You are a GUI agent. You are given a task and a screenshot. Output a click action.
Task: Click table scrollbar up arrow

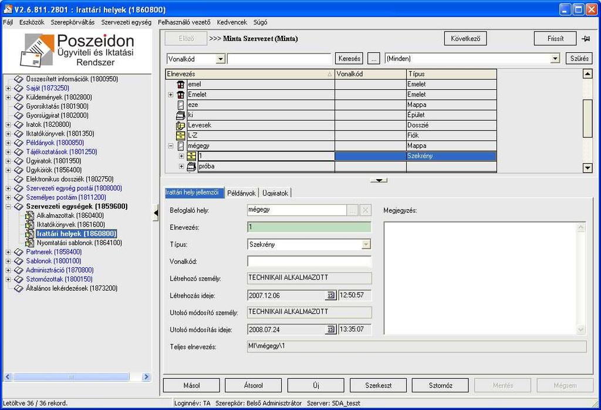click(x=587, y=73)
